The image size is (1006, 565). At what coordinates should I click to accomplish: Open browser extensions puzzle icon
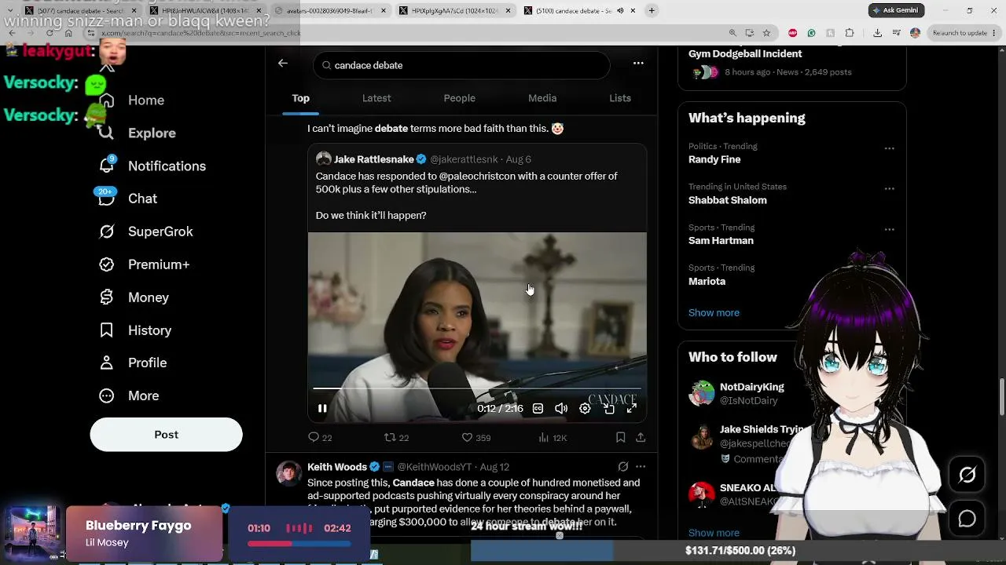coord(850,33)
